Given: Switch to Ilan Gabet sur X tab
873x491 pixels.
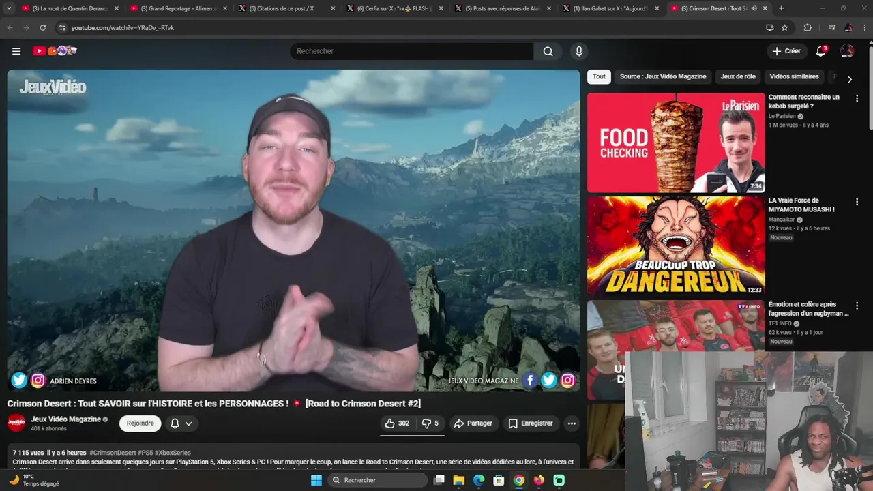Looking at the screenshot, I should [x=610, y=8].
